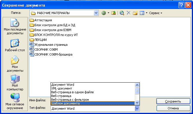Select the Аттестация folder

click(41, 20)
